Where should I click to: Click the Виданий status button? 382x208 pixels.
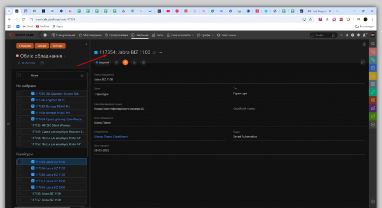(x=102, y=63)
